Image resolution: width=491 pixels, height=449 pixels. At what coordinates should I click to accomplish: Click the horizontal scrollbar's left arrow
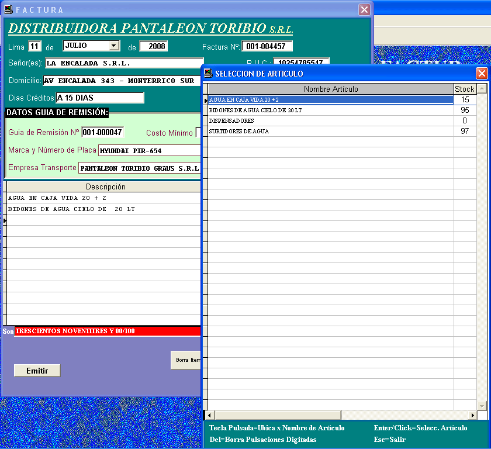coord(210,415)
